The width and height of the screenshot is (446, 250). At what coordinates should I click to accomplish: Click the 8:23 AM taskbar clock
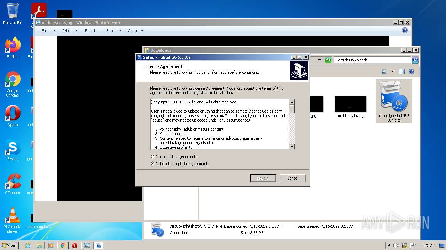click(x=428, y=245)
